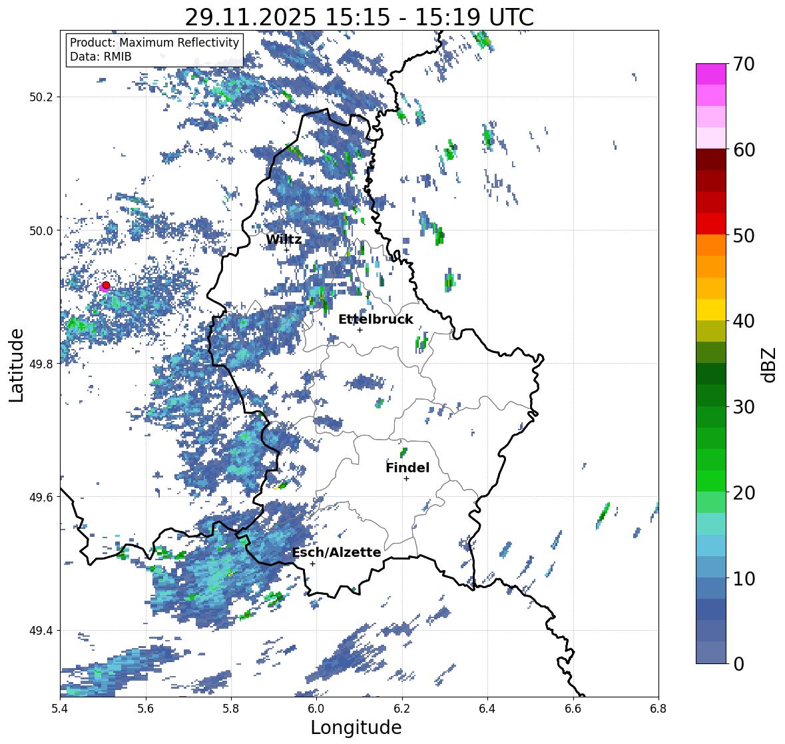Click the colorbar tick label 10
785x744 pixels.
point(744,578)
